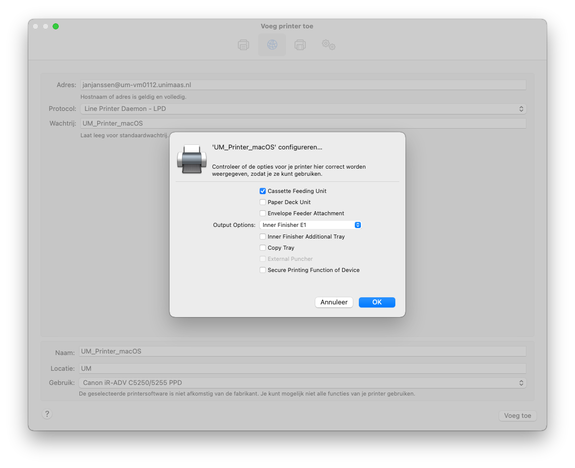
Task: Open the Windows printer toolbar icon
Action: 300,45
